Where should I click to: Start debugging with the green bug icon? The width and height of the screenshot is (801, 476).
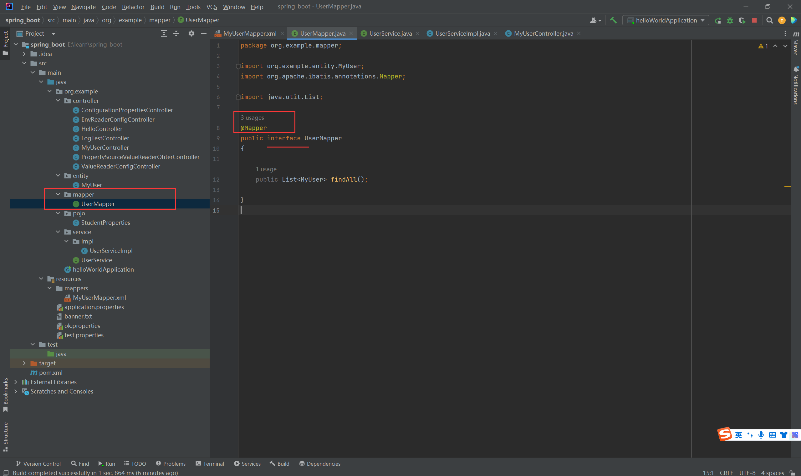[x=730, y=21]
